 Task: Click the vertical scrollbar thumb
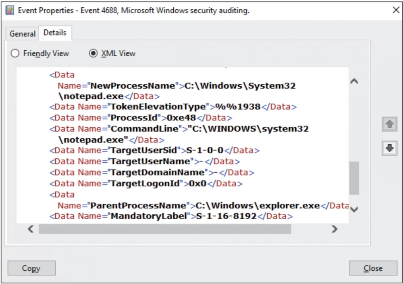click(x=354, y=179)
